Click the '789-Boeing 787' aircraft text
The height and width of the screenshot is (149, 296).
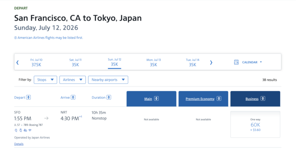point(33,125)
